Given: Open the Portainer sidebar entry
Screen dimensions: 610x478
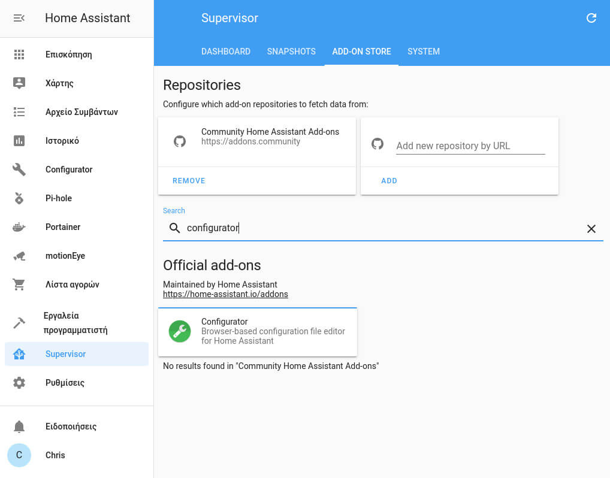Looking at the screenshot, I should tap(77, 227).
